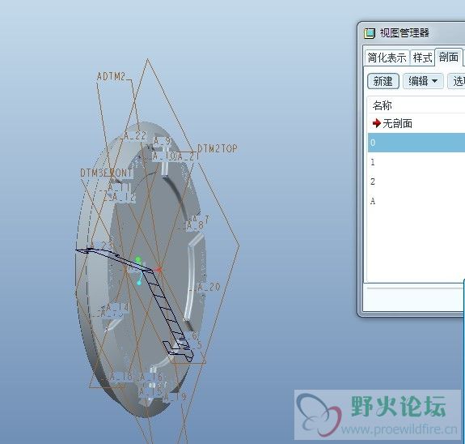Image resolution: width=465 pixels, height=444 pixels.
Task: Click the partially visible 选项 button
Action: click(x=456, y=81)
